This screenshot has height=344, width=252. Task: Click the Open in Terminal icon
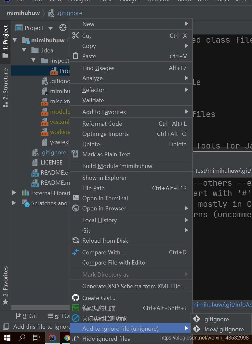coord(75,198)
